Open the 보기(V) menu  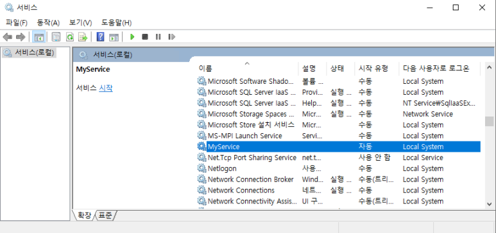(x=80, y=23)
